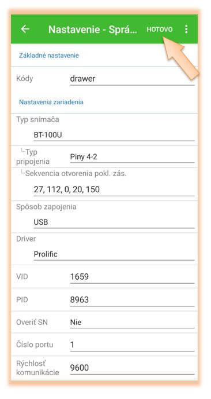Tap the Typ snímača label
This screenshot has height=399, width=211.
(37, 120)
